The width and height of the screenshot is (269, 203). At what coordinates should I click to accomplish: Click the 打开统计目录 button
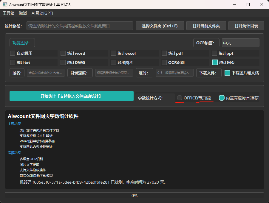tap(246, 26)
